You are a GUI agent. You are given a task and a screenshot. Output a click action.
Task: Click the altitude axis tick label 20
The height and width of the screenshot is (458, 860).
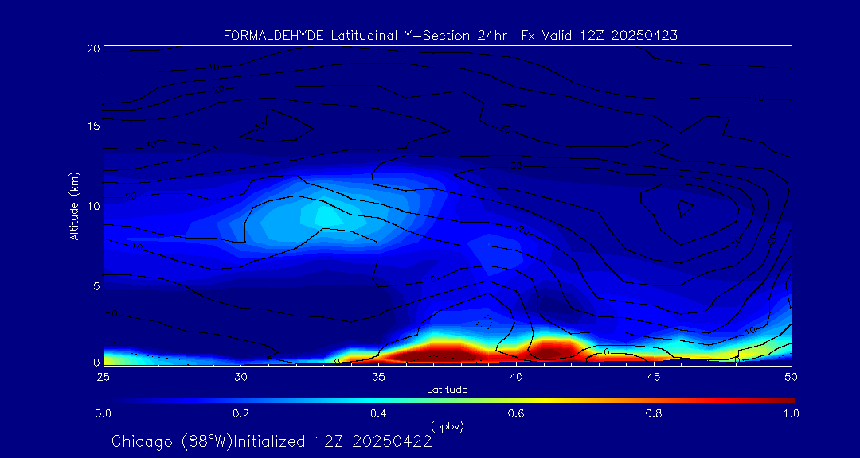[93, 49]
